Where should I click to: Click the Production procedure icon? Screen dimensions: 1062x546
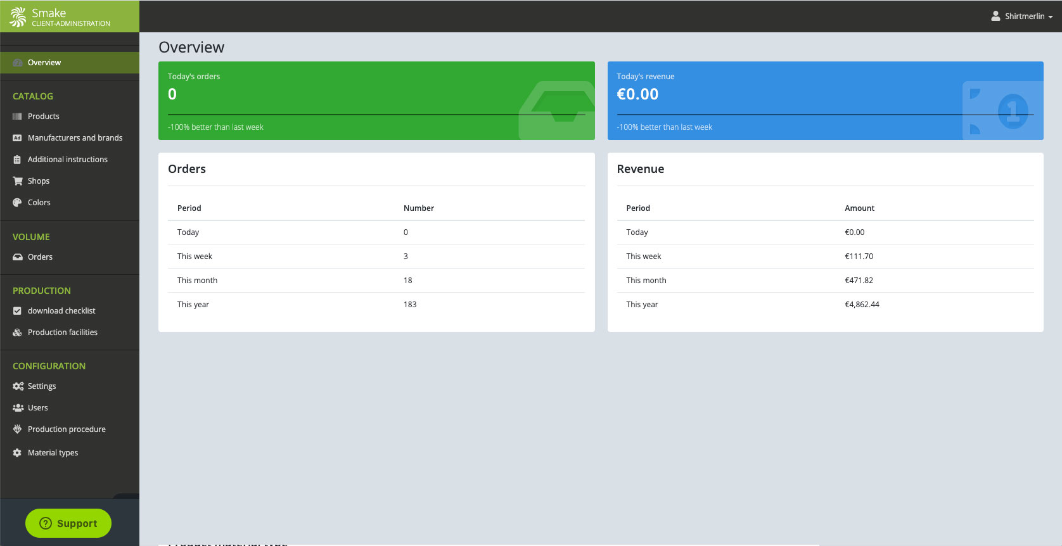pos(17,429)
